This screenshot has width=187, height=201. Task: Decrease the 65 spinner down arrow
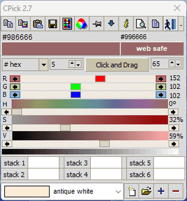coord(178,64)
